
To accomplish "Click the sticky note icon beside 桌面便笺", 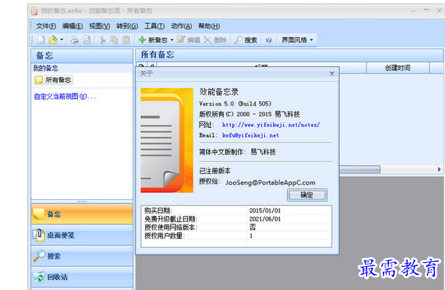I will (x=39, y=235).
